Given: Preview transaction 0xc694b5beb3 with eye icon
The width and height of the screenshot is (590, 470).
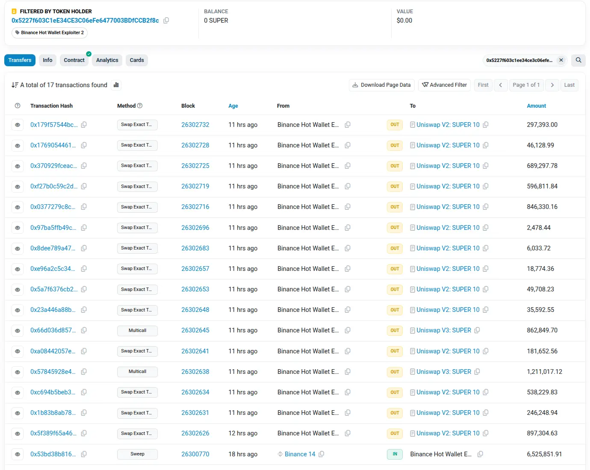Looking at the screenshot, I should click(x=18, y=393).
